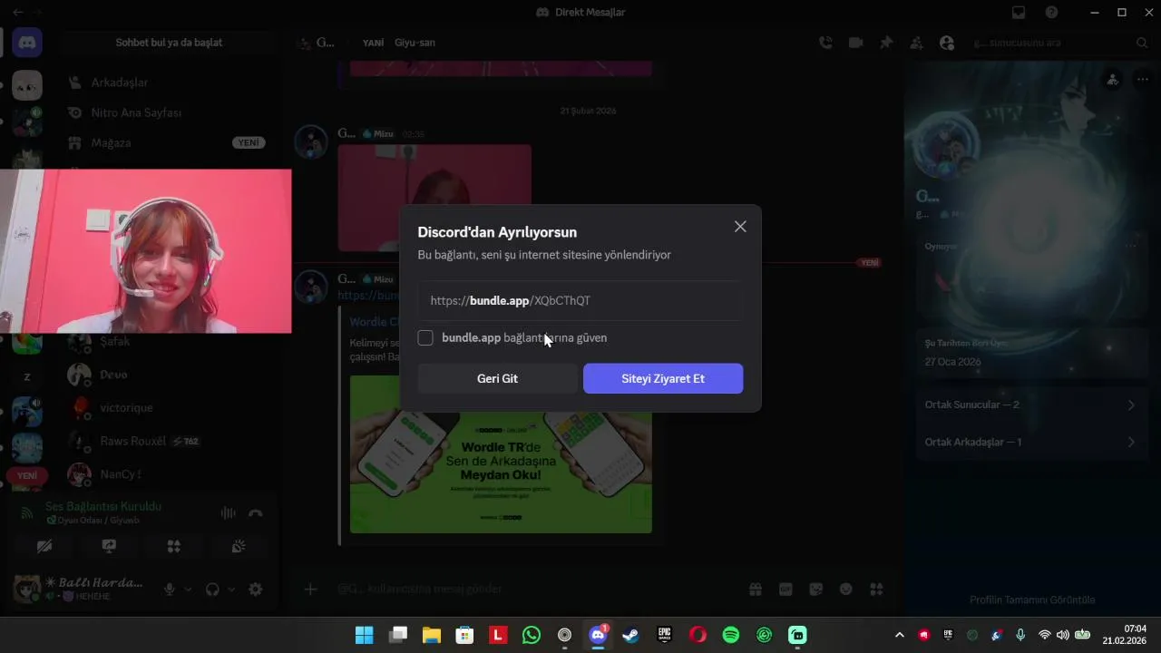
Task: Toggle the user profile panel icon
Action: coord(947,43)
